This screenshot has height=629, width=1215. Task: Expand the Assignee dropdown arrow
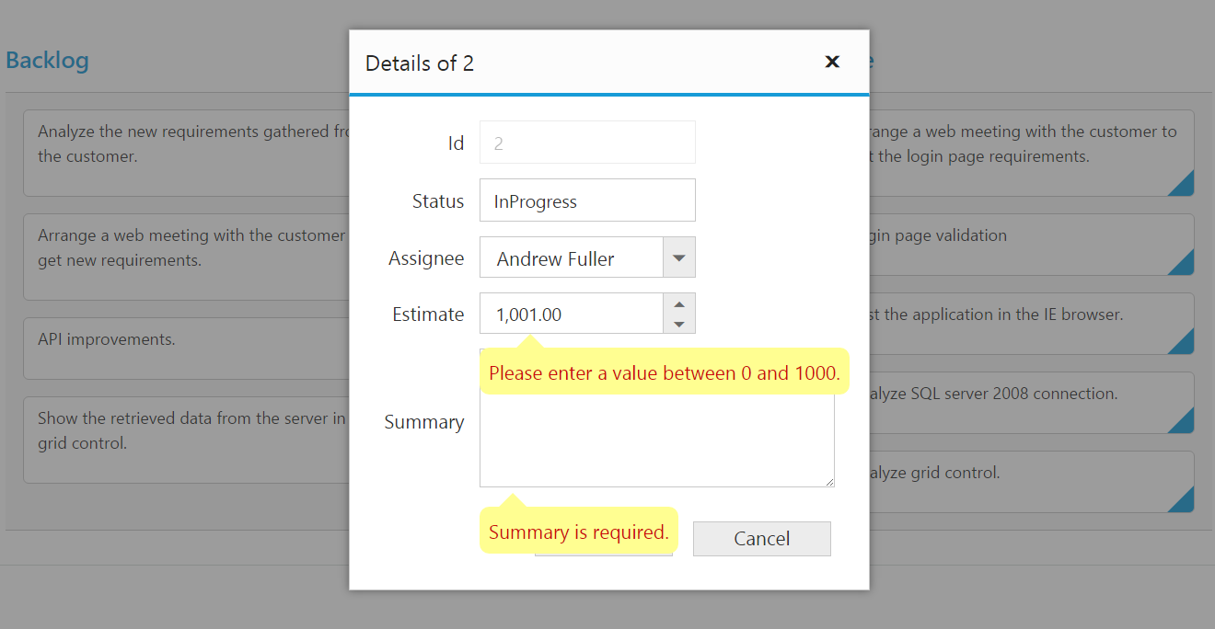coord(679,258)
